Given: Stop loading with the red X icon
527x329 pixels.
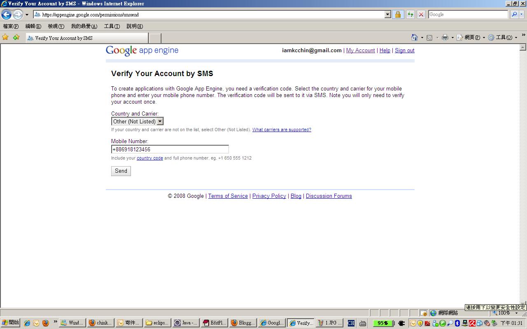Looking at the screenshot, I should [x=421, y=14].
